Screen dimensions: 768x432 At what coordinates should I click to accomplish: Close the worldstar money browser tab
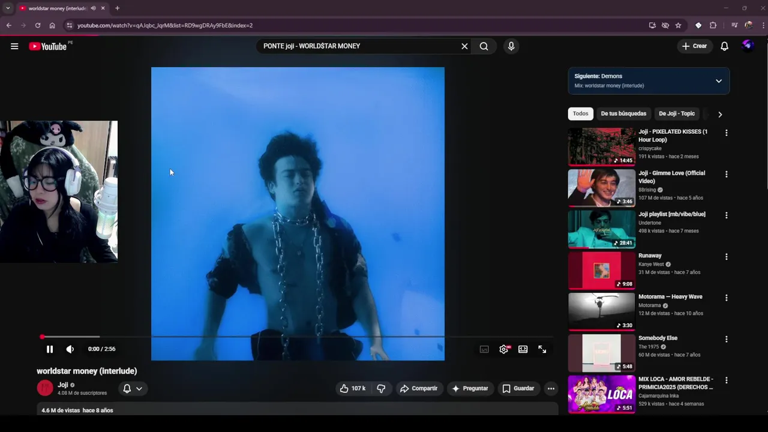tap(103, 8)
